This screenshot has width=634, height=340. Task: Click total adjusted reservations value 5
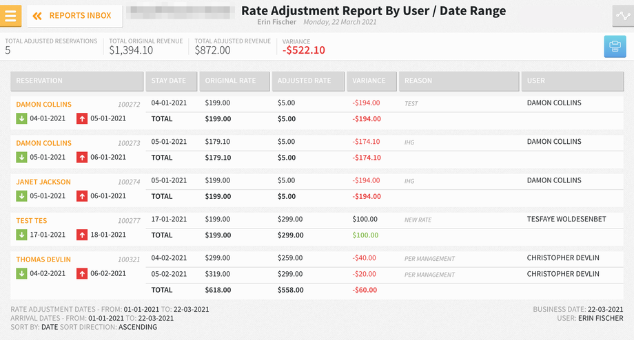(x=8, y=50)
